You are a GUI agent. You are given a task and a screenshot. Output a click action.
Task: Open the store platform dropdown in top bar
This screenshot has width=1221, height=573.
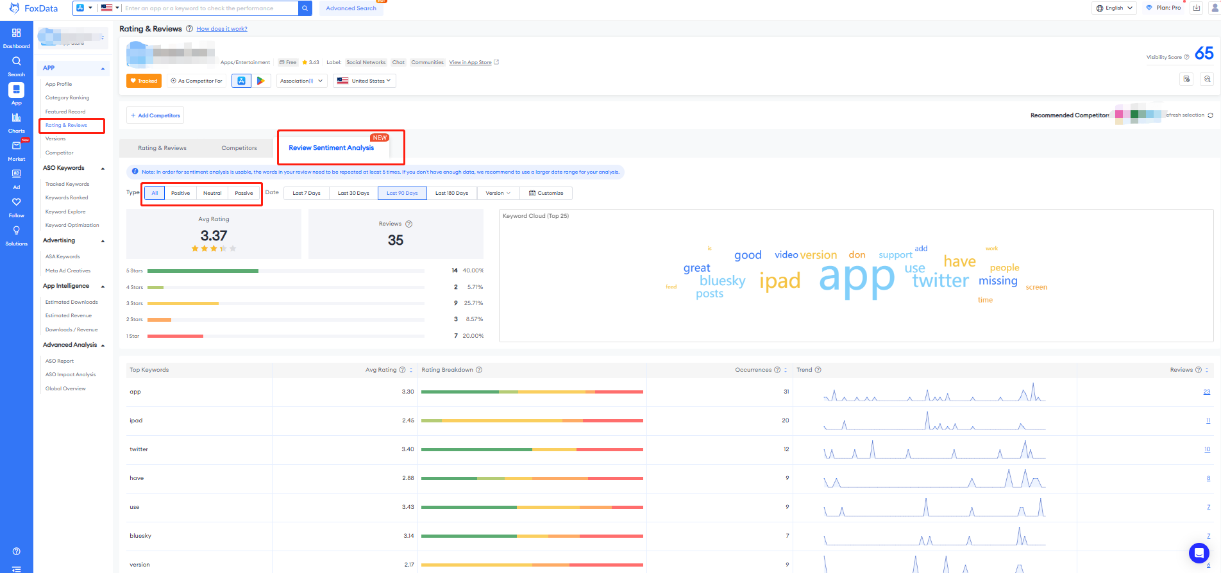pos(84,8)
